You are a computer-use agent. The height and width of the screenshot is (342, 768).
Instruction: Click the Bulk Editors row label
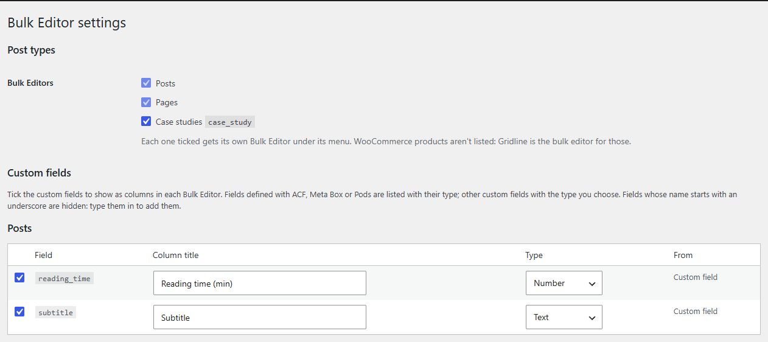click(x=30, y=83)
